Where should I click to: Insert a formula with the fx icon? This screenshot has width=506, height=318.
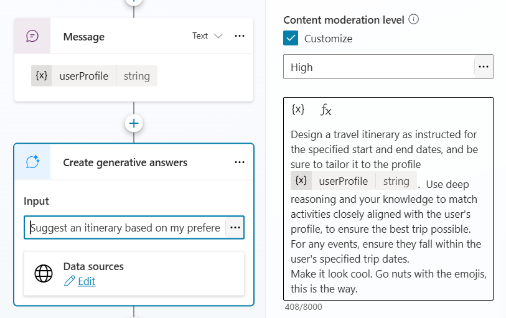tap(326, 110)
